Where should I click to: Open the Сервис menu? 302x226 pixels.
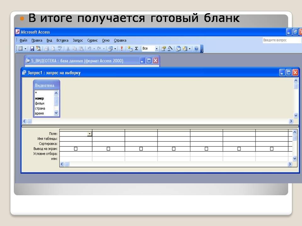pos(92,40)
